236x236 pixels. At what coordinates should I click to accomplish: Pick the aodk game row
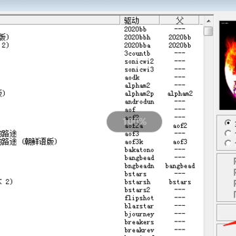tap(132, 77)
